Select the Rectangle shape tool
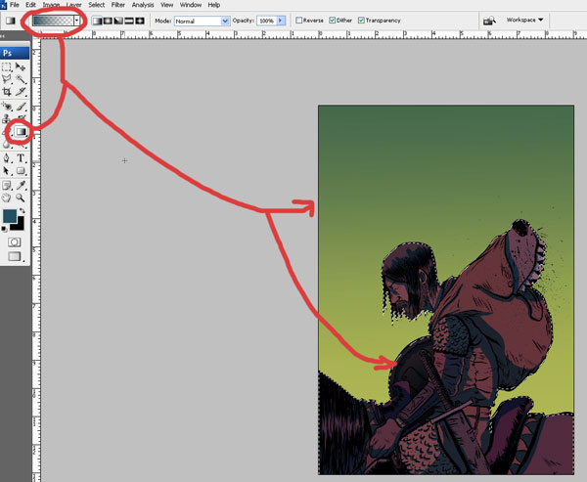This screenshot has height=482, width=587. click(x=21, y=171)
